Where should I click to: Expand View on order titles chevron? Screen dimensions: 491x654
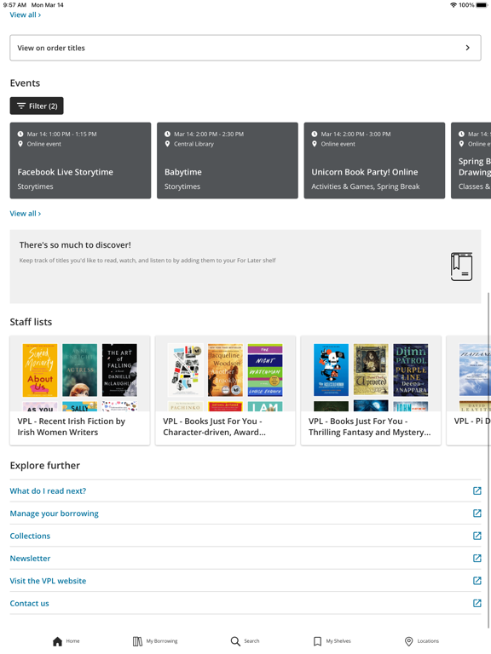(468, 48)
